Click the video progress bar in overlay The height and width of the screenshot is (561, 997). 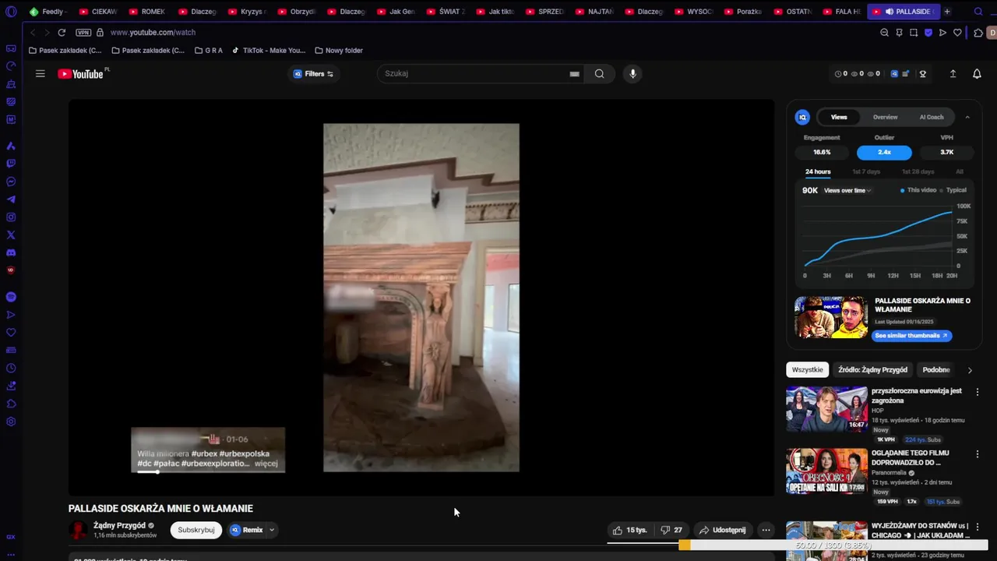click(207, 471)
